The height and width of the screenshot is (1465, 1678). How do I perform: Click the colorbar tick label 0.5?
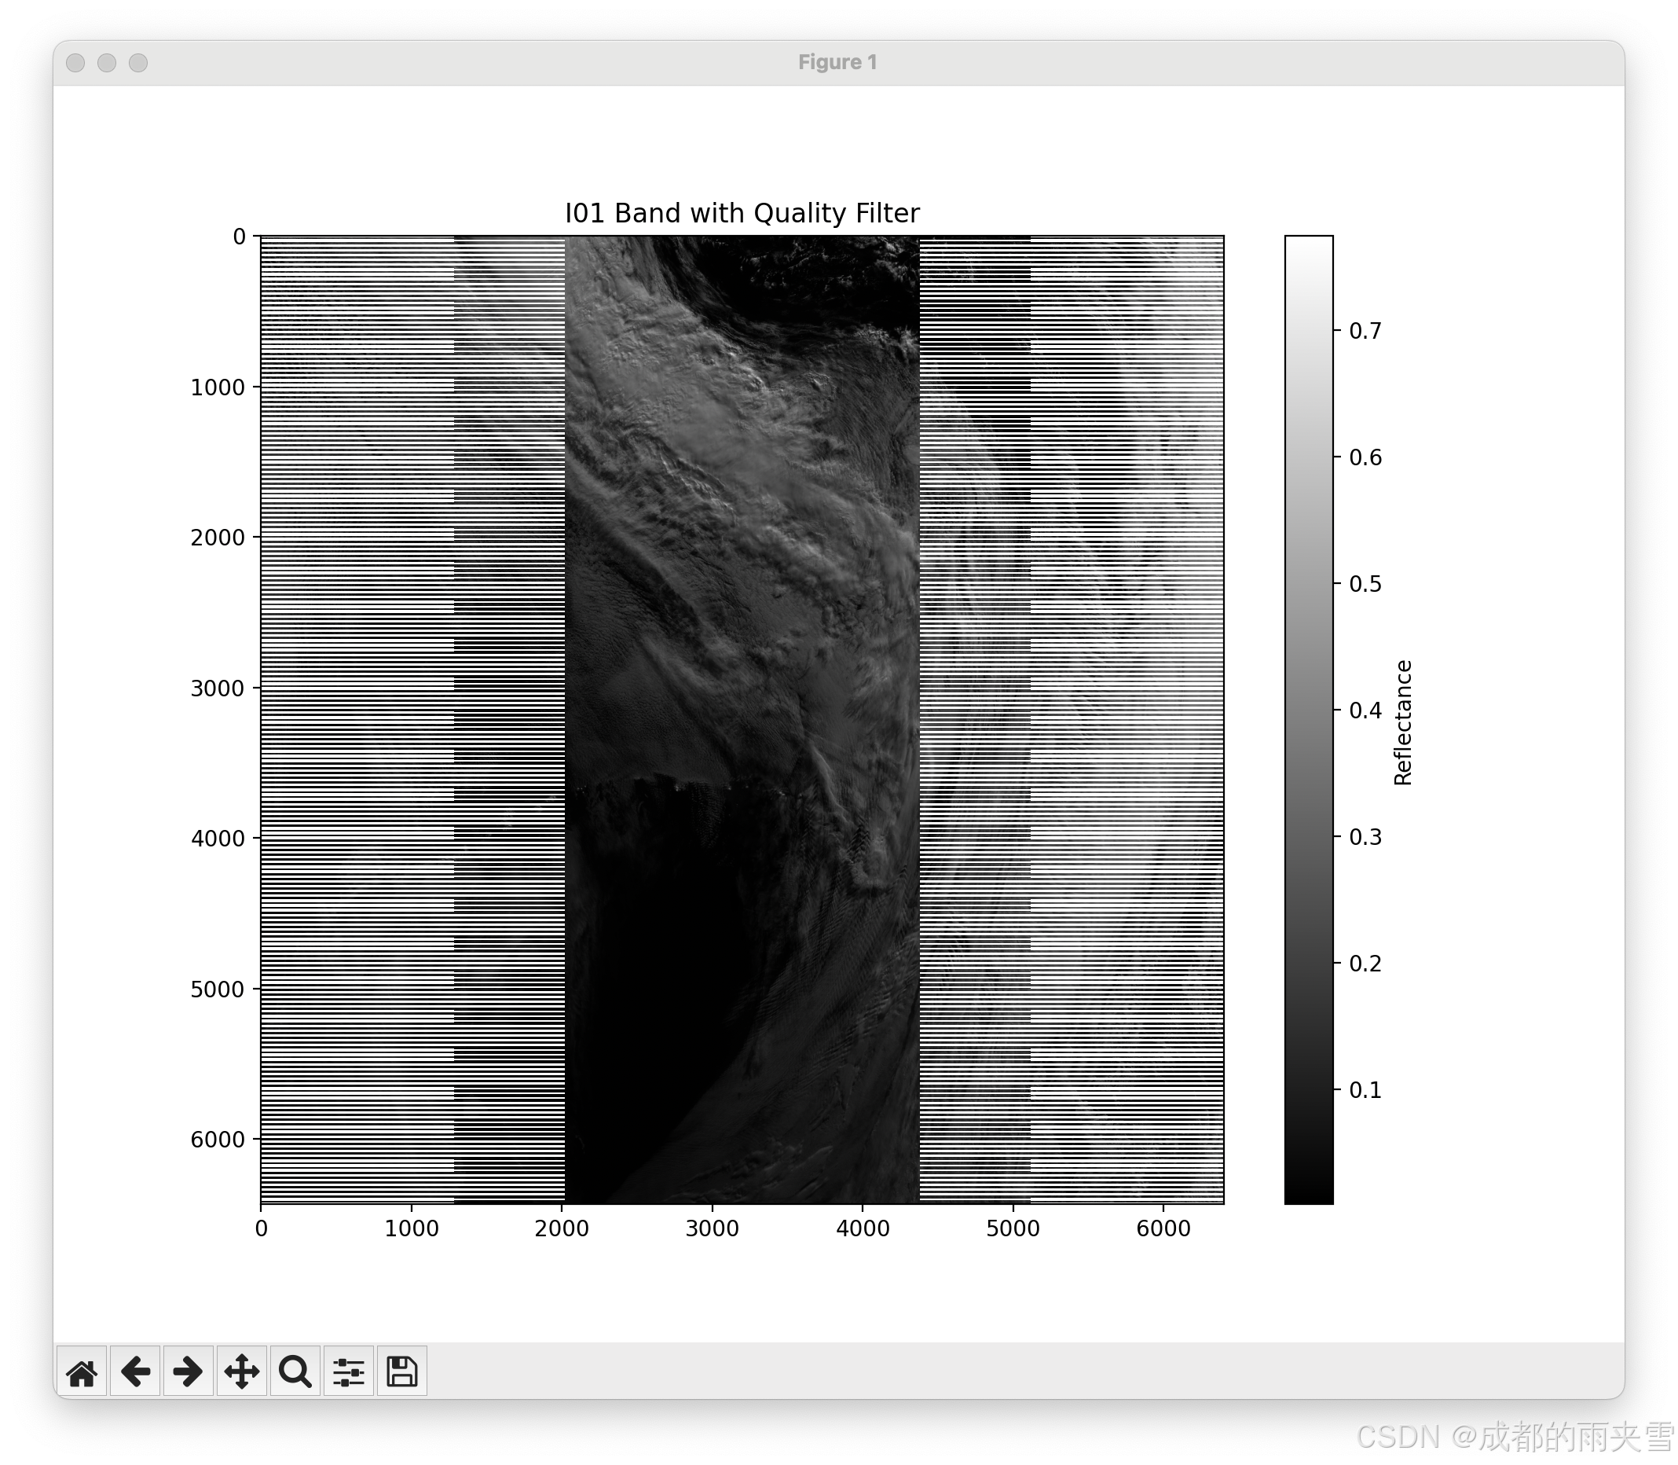click(1365, 584)
